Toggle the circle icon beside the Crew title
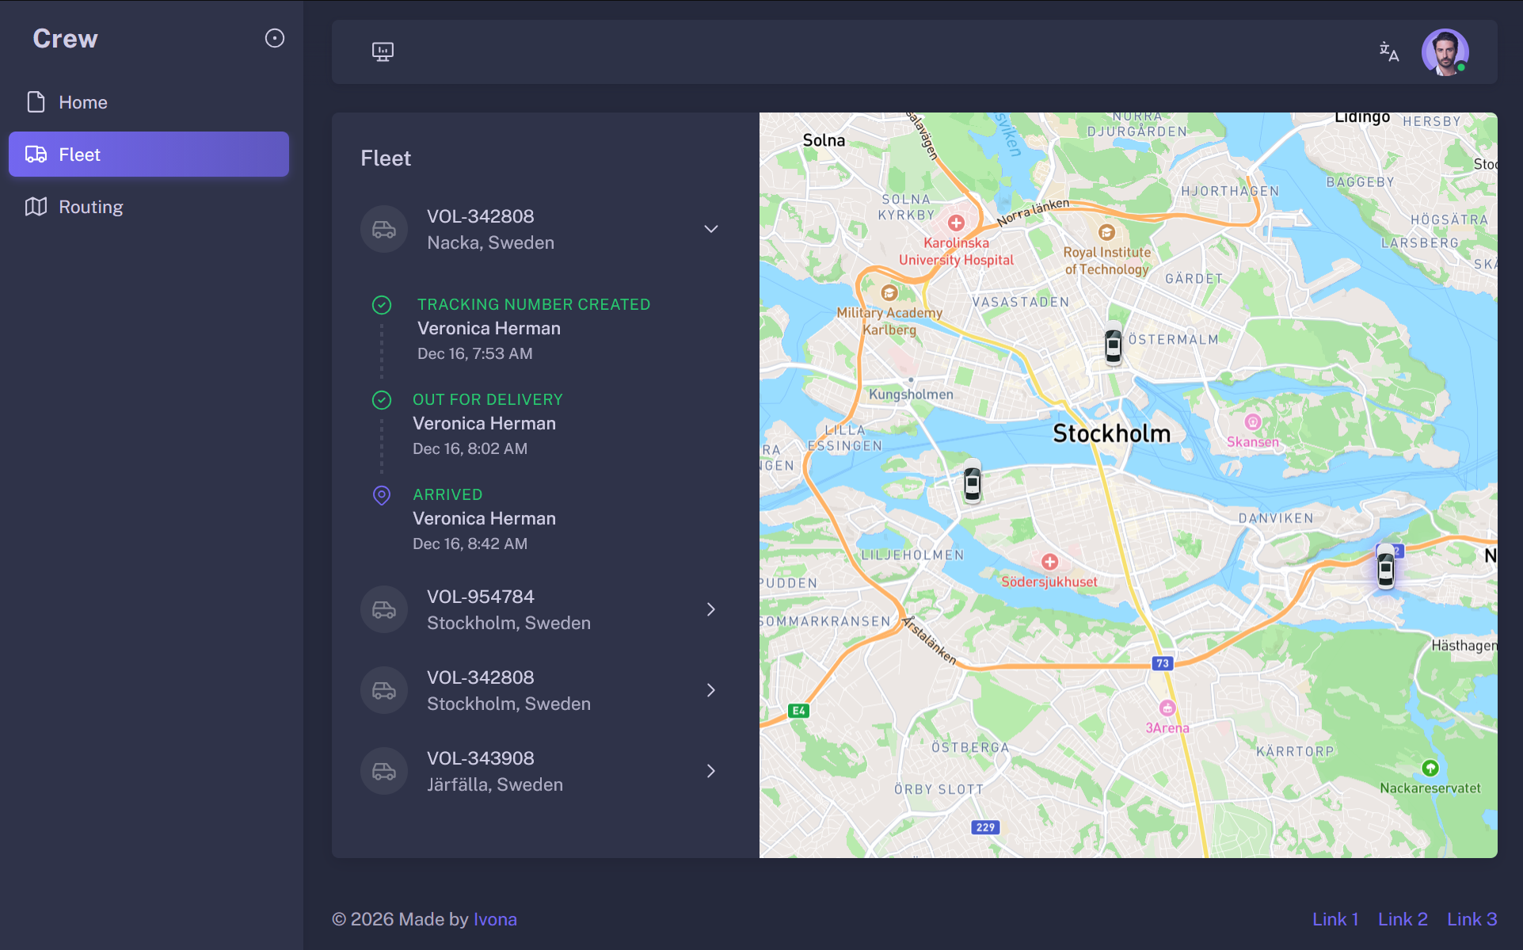1523x950 pixels. [x=274, y=37]
